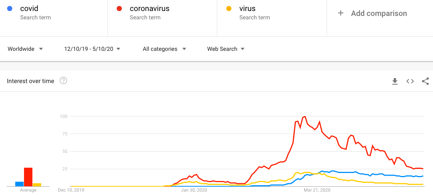Click the Add comparison button
Viewport: 433px width, 195px height.
pyautogui.click(x=372, y=13)
